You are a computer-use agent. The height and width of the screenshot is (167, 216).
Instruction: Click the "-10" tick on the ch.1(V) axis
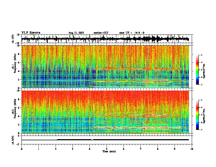[18, 43]
